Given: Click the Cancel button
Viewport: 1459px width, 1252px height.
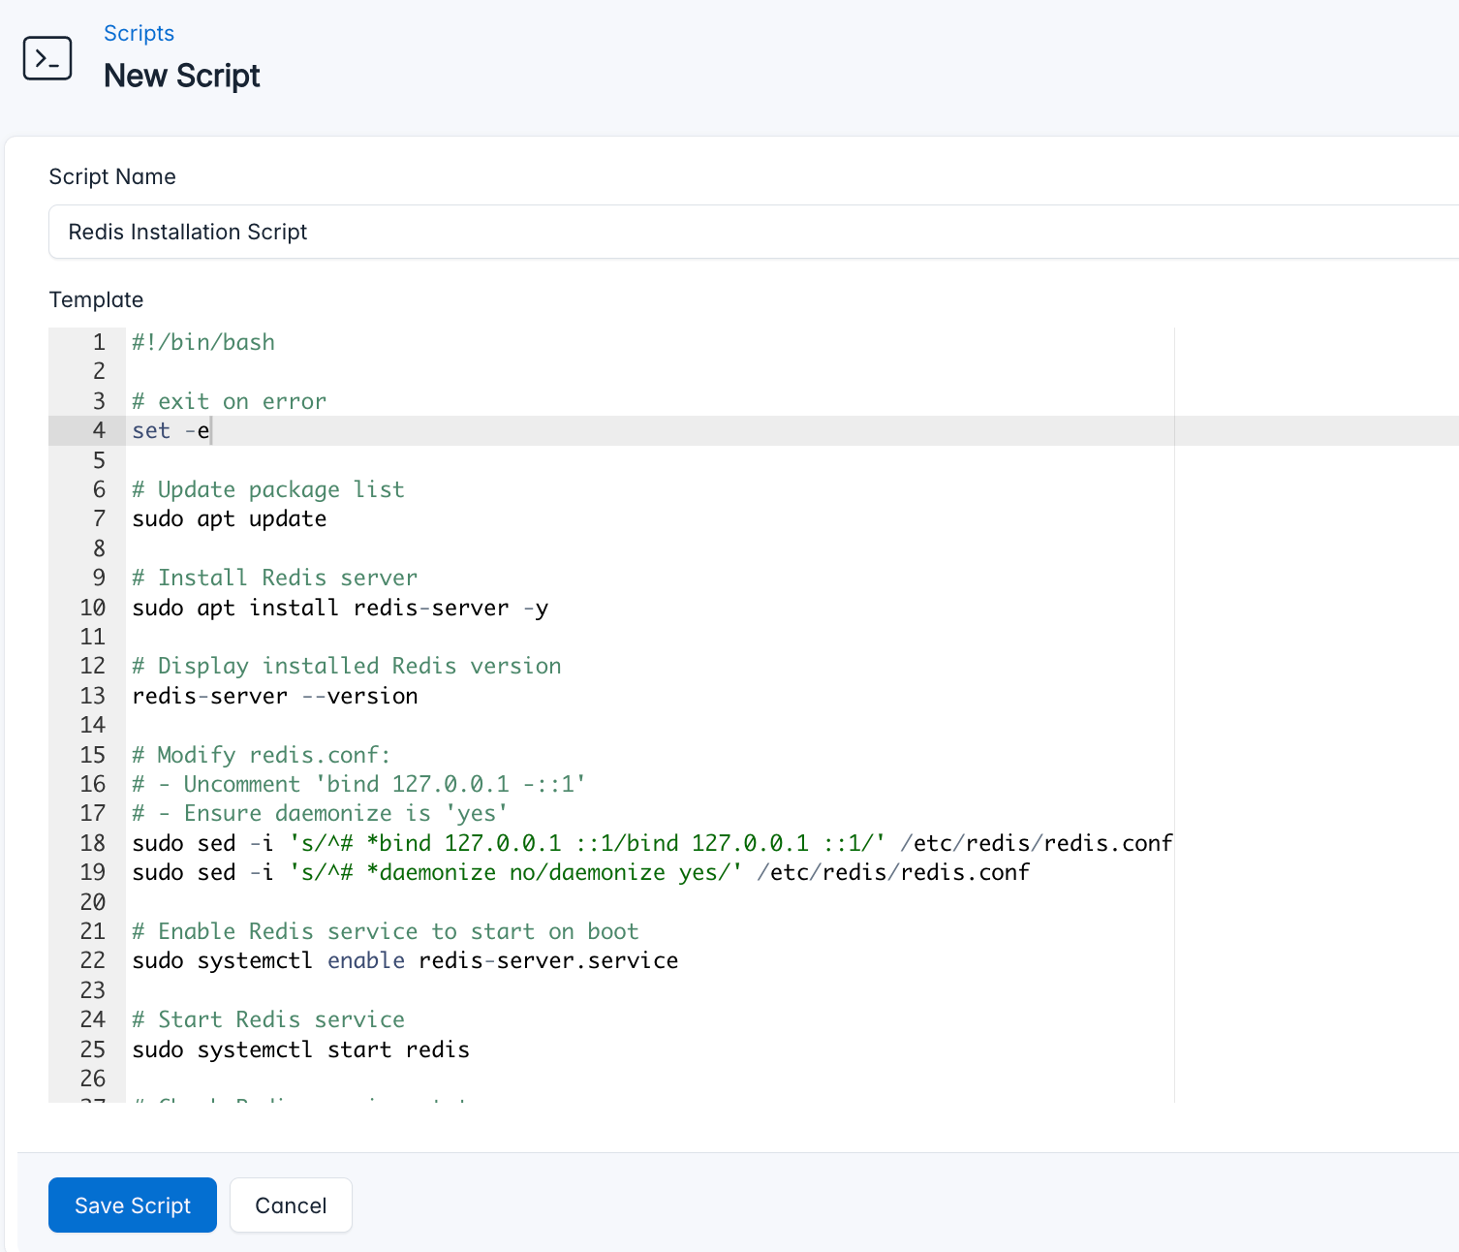Looking at the screenshot, I should (290, 1205).
